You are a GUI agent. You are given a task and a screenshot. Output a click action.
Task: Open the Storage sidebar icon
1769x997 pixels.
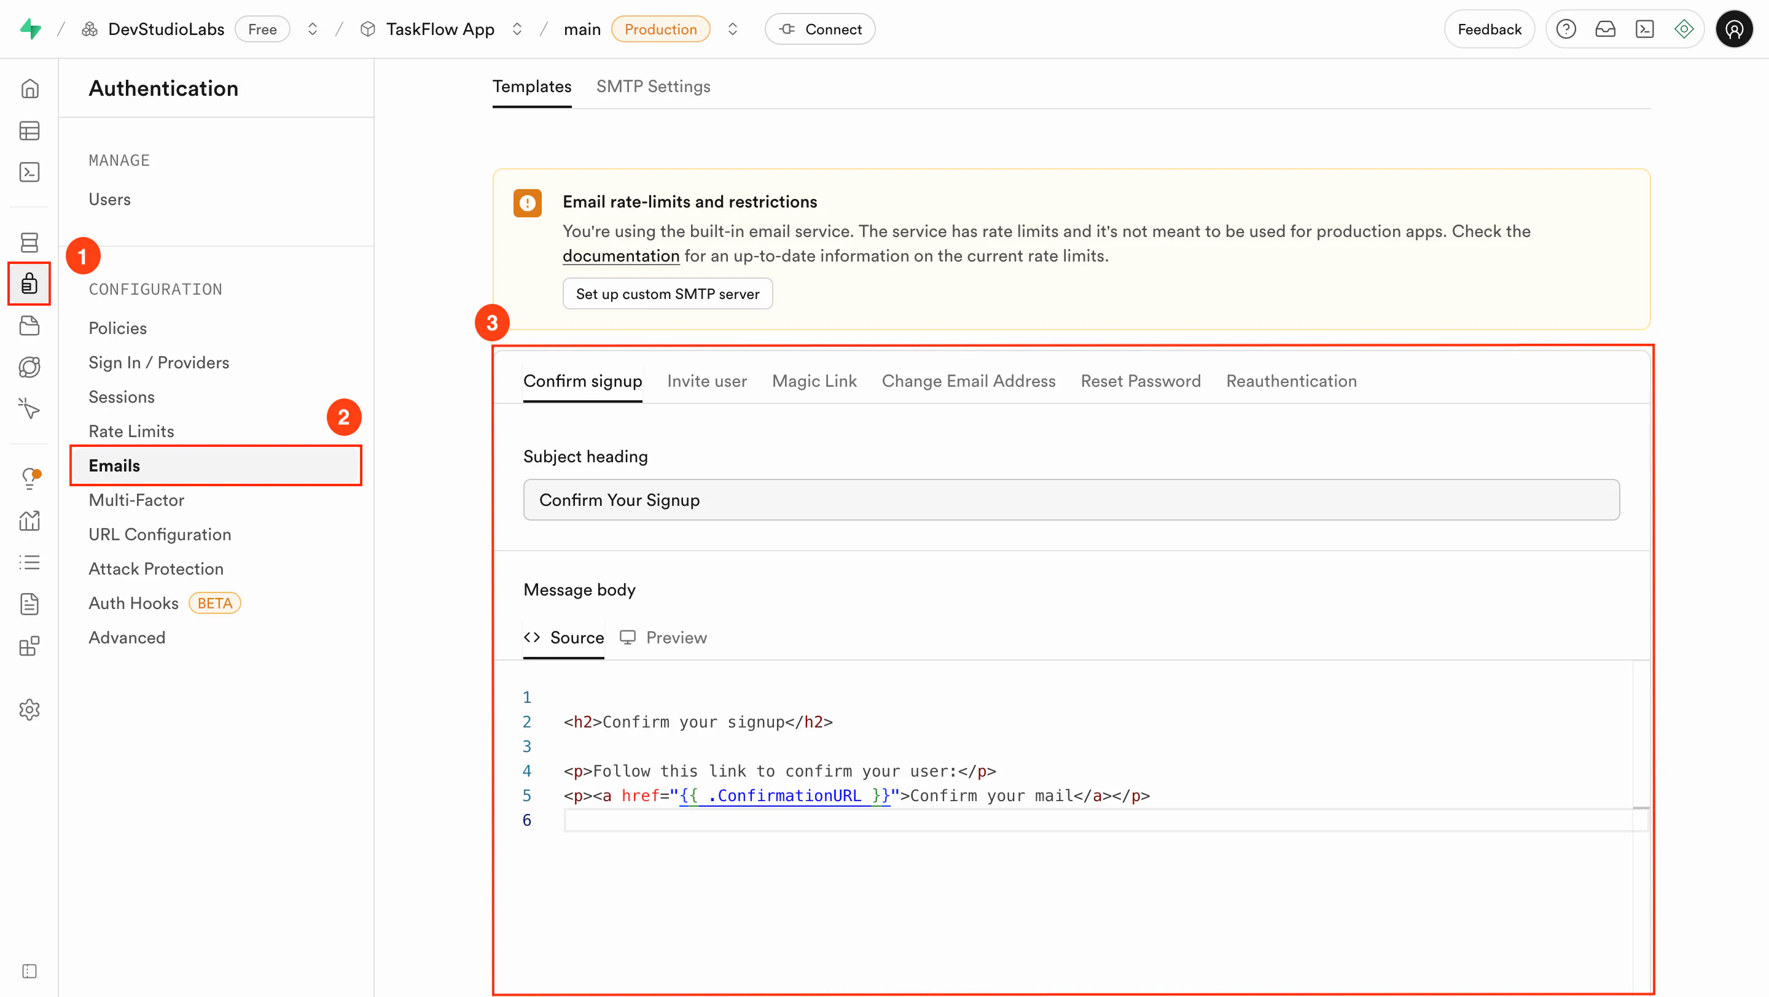click(29, 325)
